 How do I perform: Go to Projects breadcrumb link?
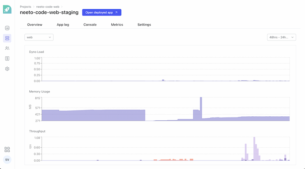click(x=25, y=7)
